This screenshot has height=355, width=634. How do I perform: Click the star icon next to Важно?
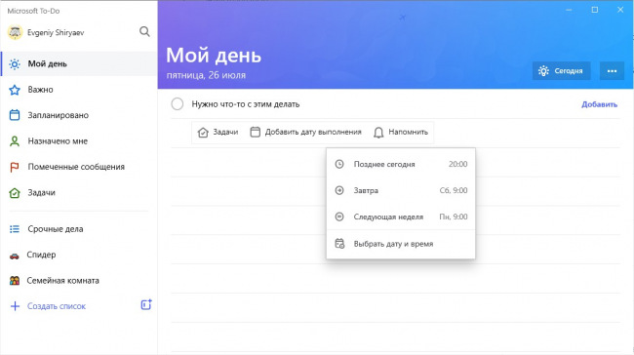15,90
